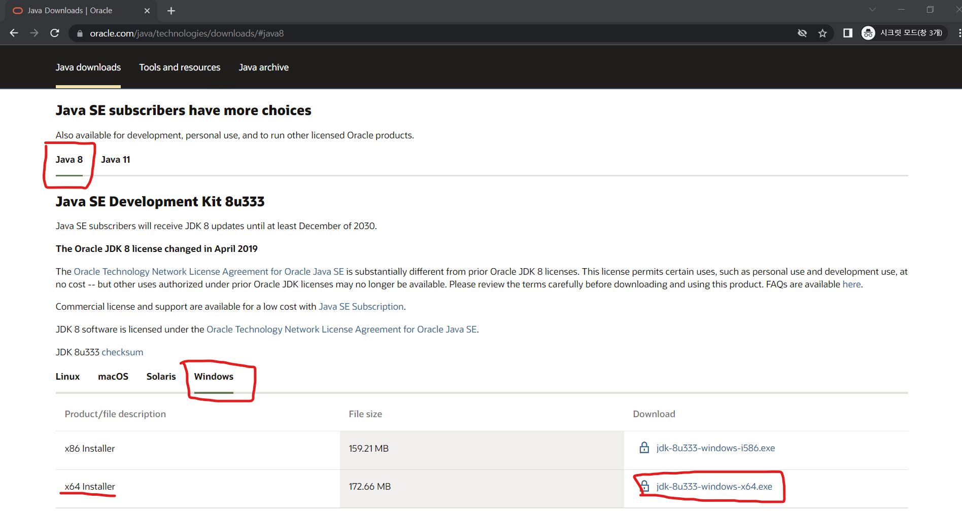Switch to the Windows downloads tab

(x=214, y=377)
